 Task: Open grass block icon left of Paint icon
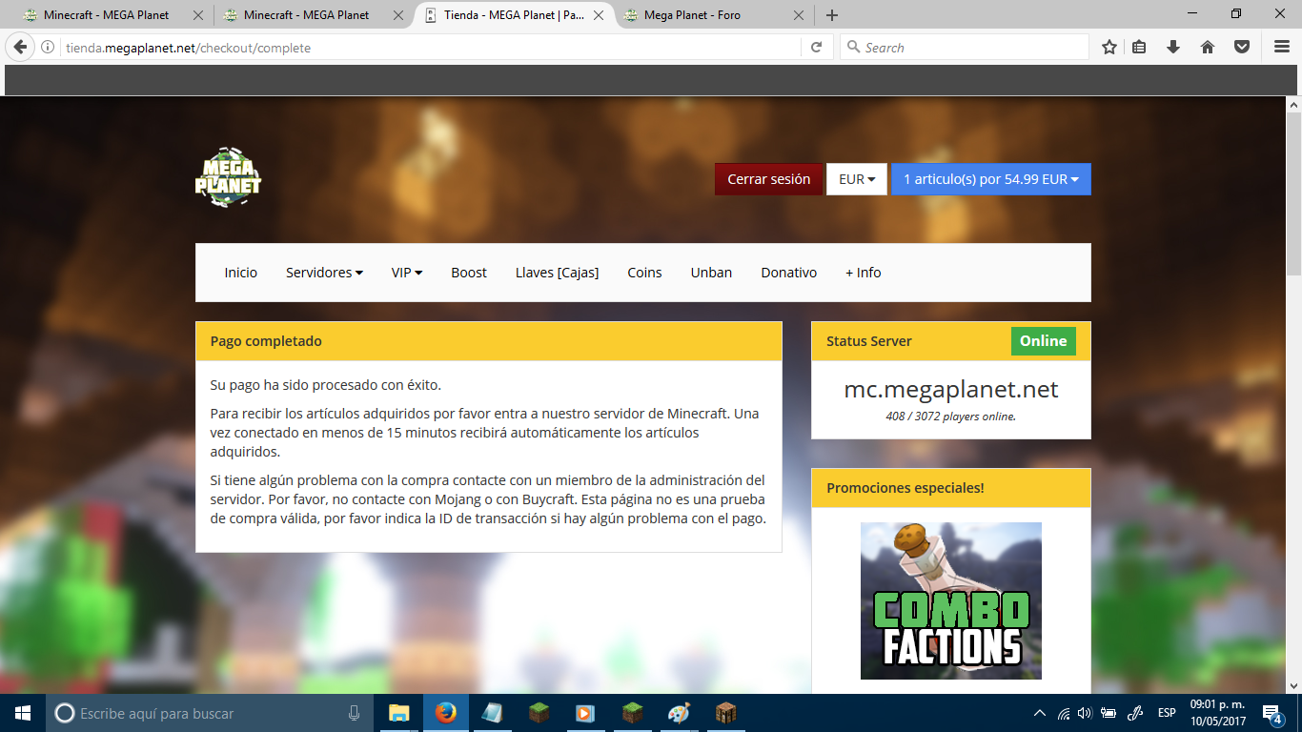(x=632, y=713)
